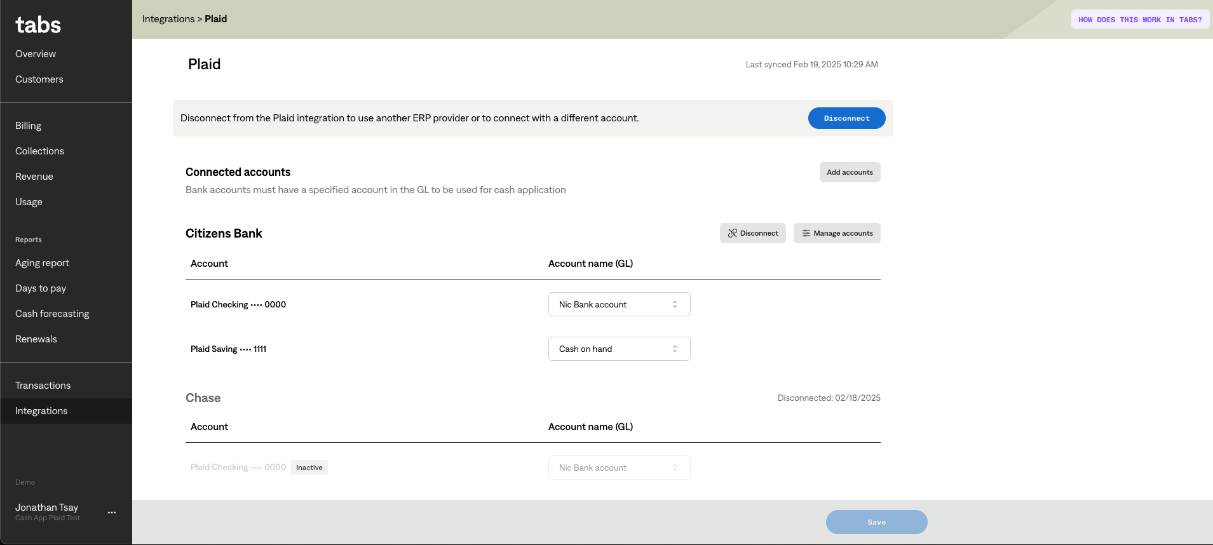1213x545 pixels.
Task: Click the Inactive badge on Chase account
Action: click(x=309, y=468)
